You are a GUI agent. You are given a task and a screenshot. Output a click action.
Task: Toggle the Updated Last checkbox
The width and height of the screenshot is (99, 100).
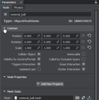pos(39,69)
